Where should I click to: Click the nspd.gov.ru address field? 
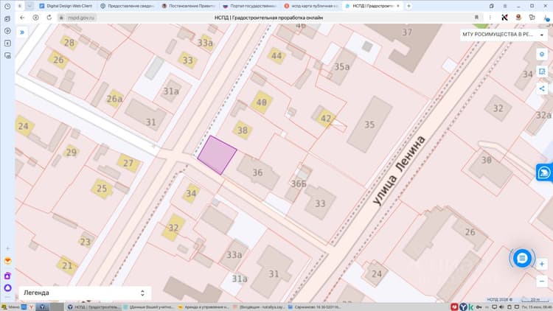[x=81, y=17]
